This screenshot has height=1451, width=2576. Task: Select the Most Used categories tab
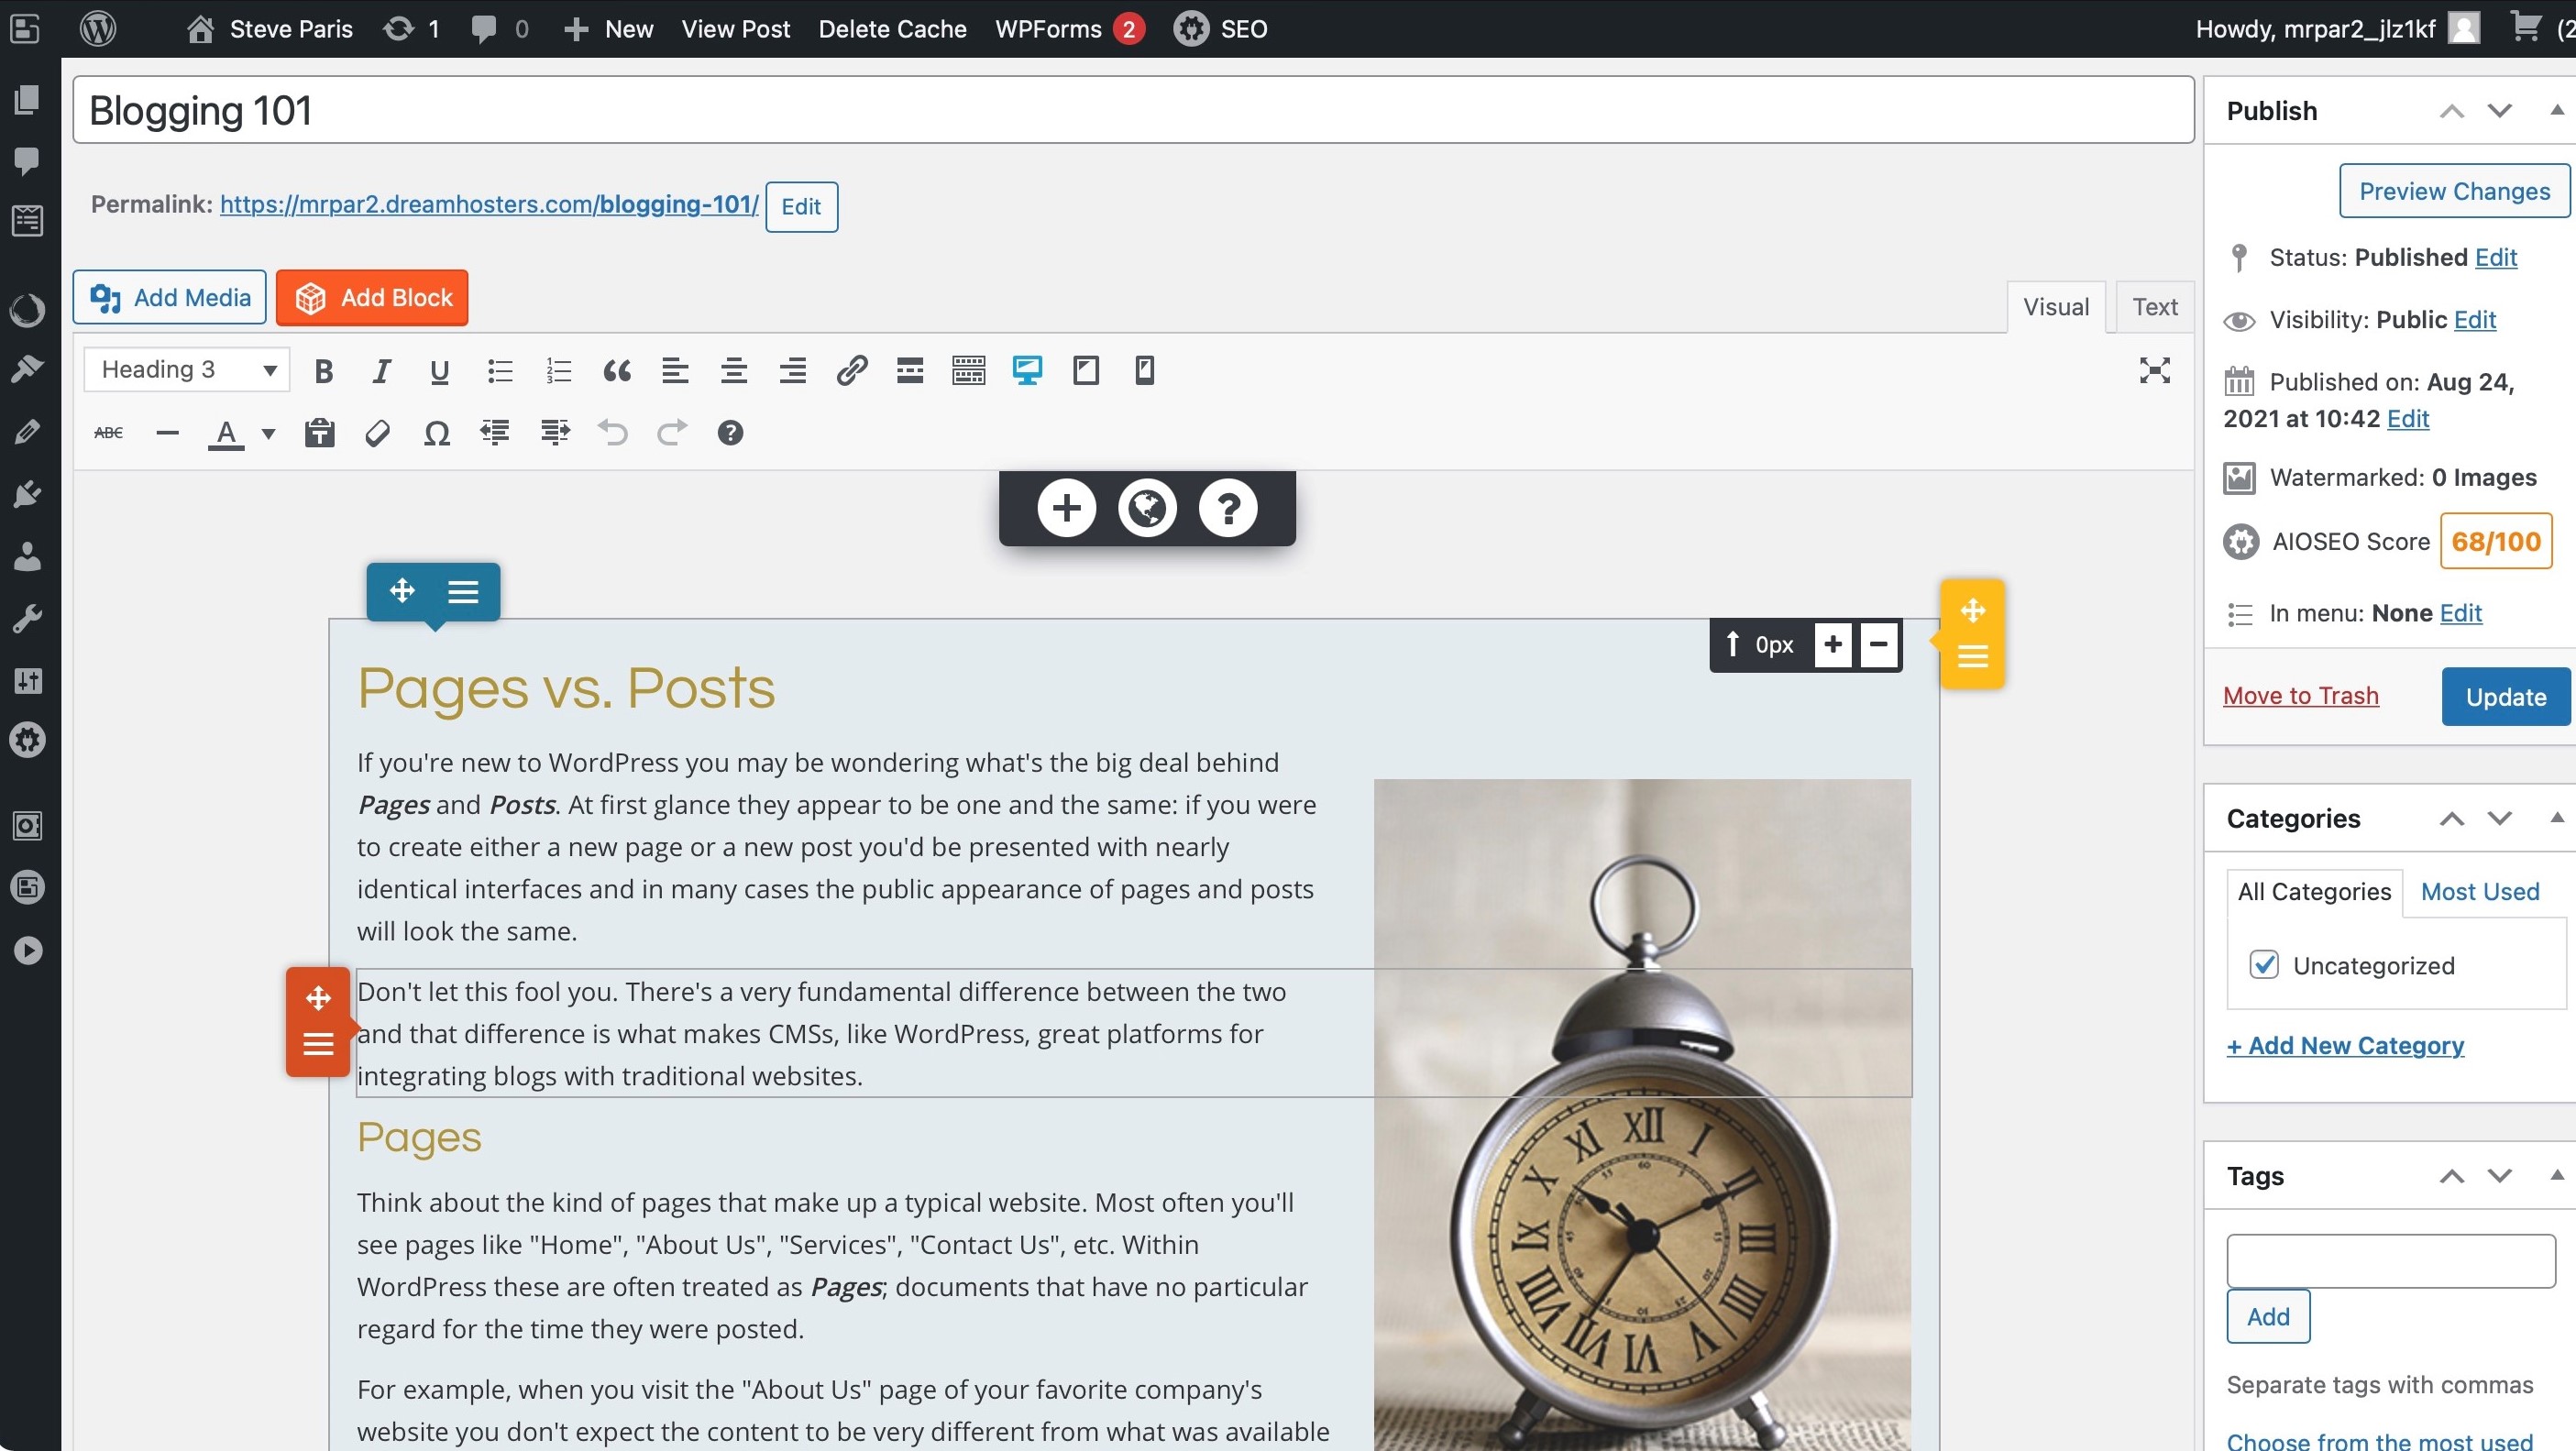click(x=2480, y=891)
